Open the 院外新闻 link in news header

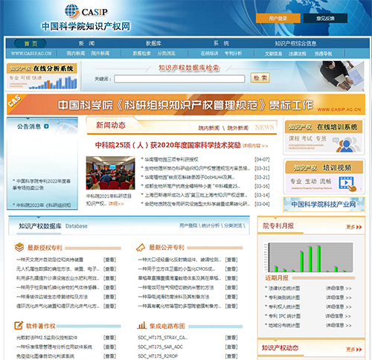pos(238,128)
